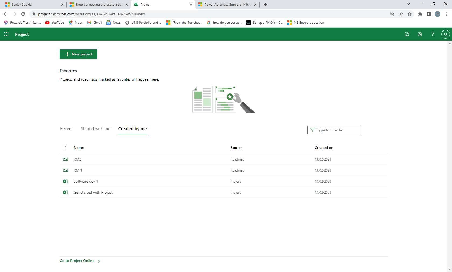This screenshot has width=452, height=272.
Task: Open the Maps bookmark
Action: pos(76,23)
